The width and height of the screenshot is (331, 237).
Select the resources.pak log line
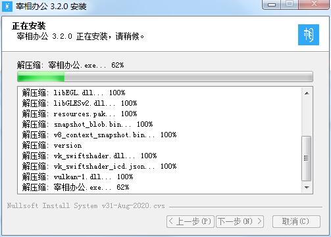pos(80,114)
